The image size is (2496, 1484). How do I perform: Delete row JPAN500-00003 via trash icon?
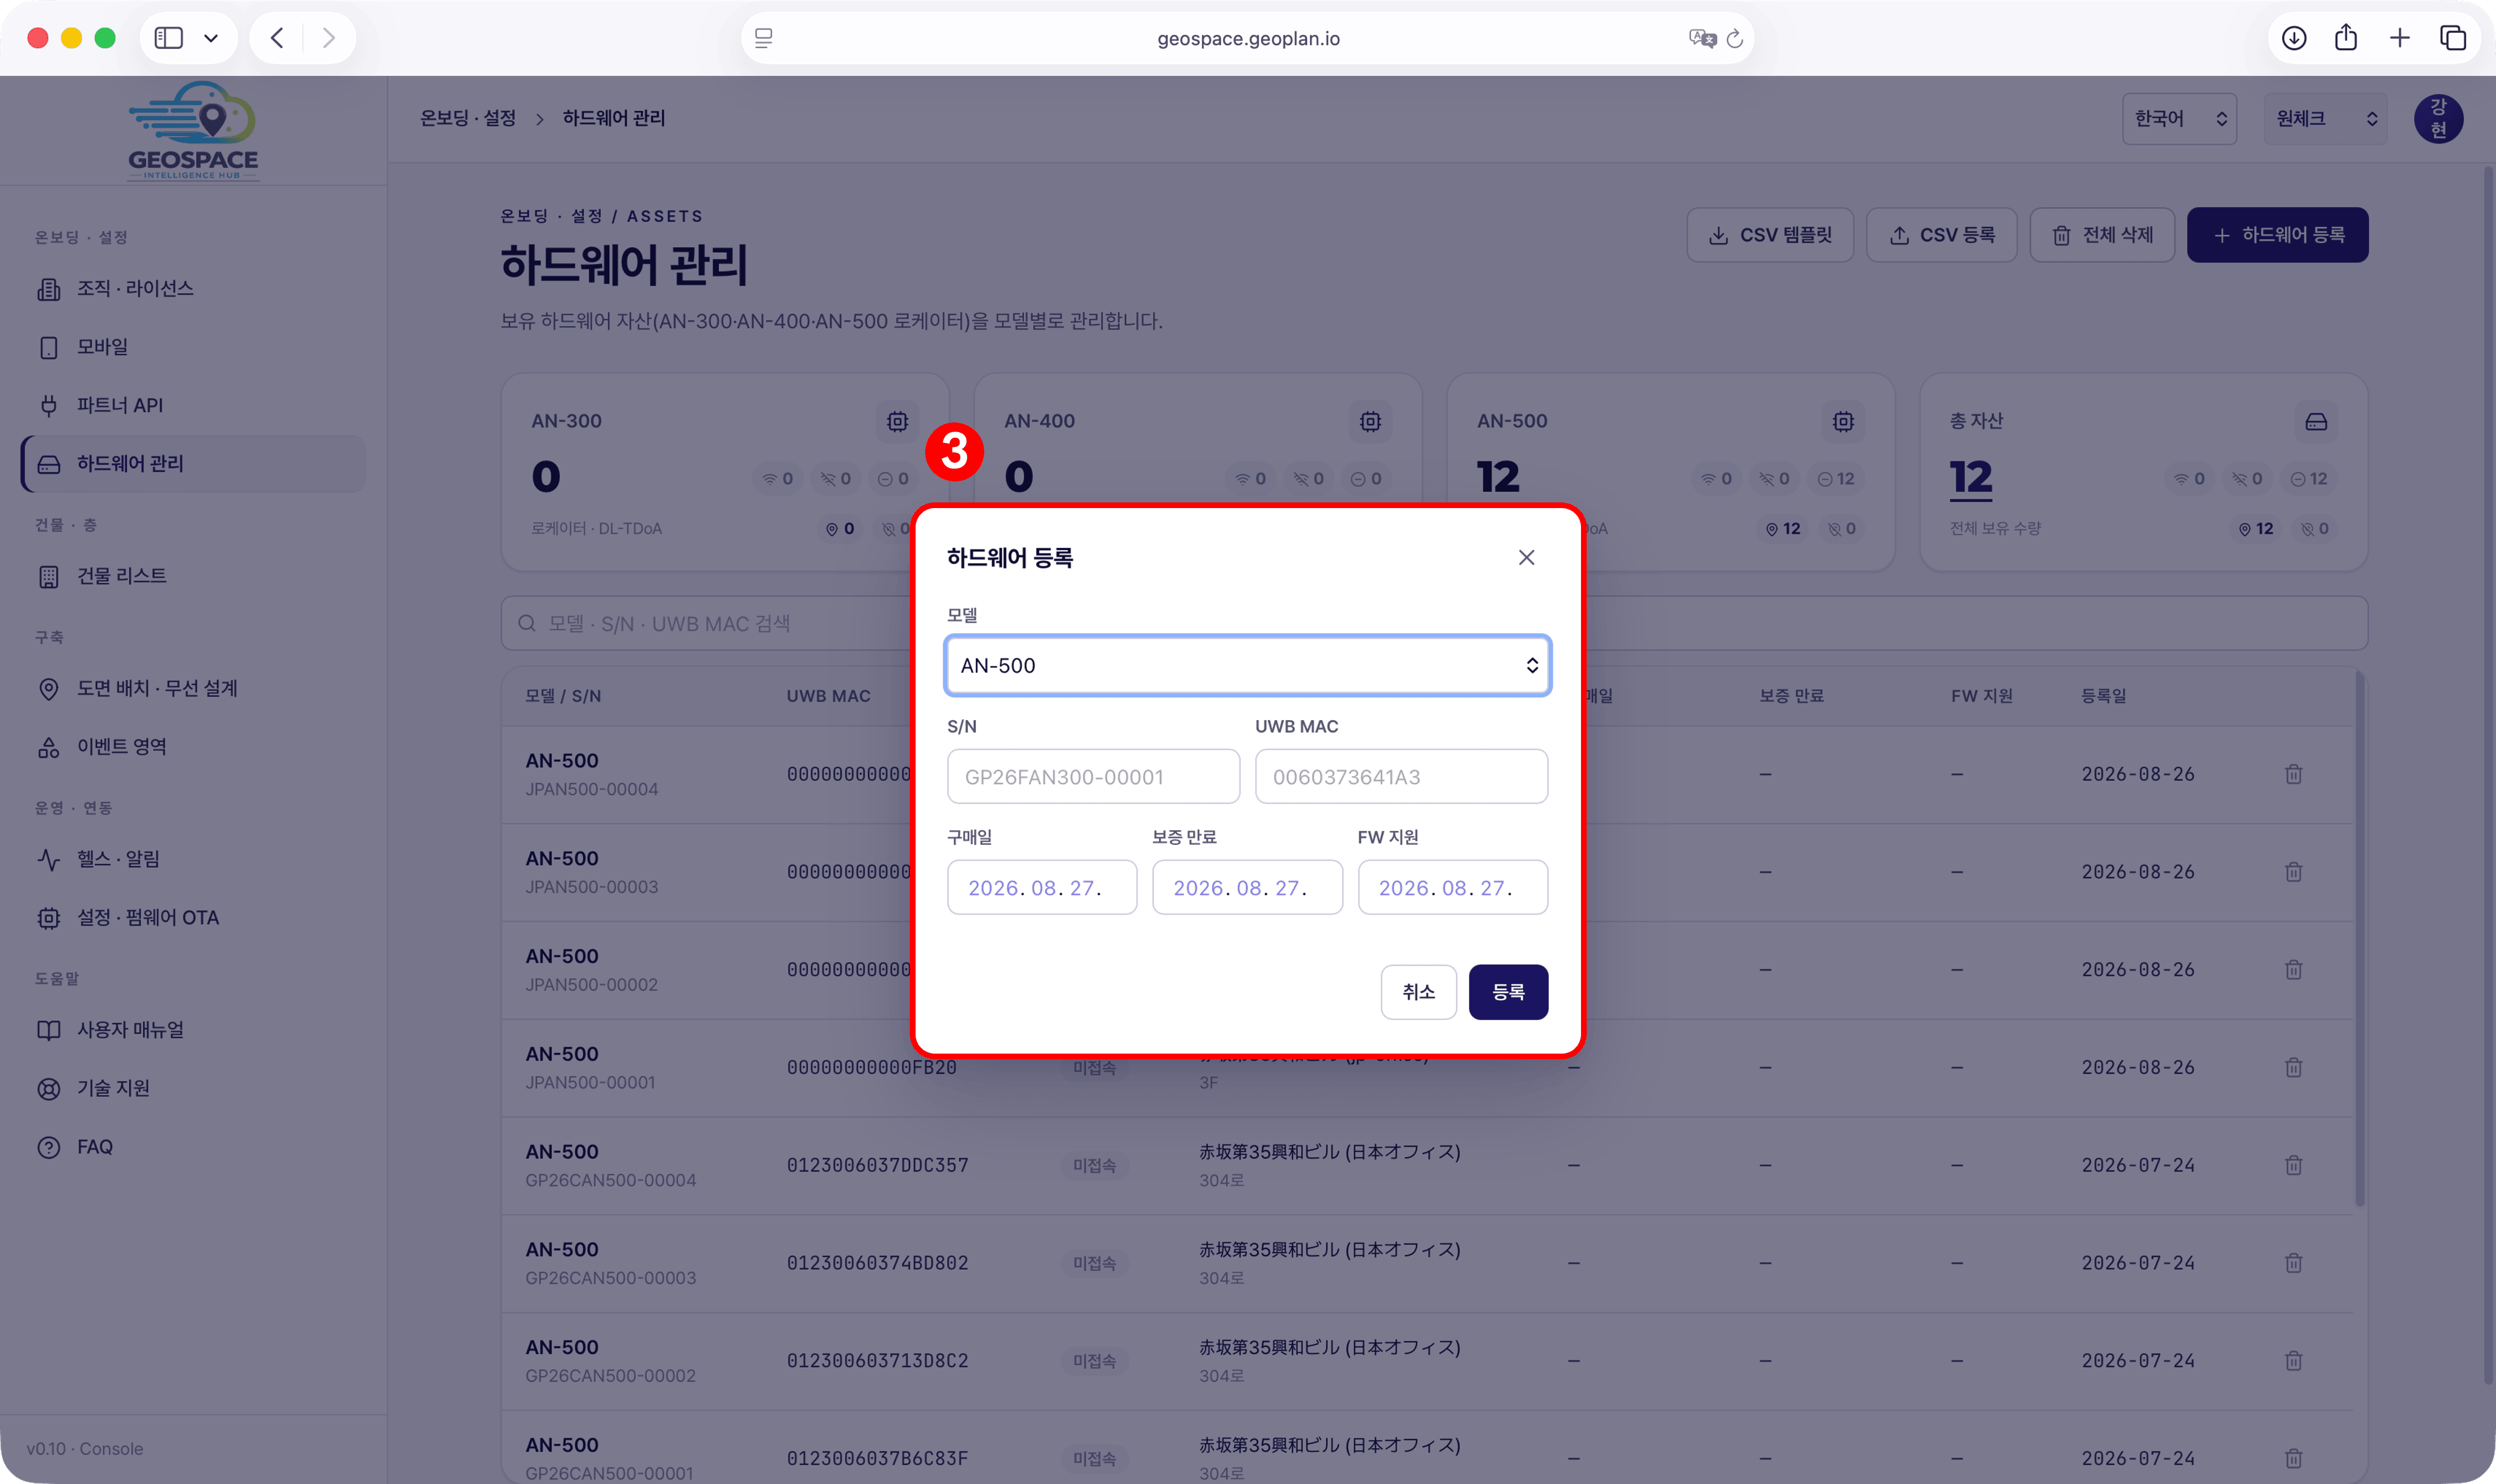2293,872
